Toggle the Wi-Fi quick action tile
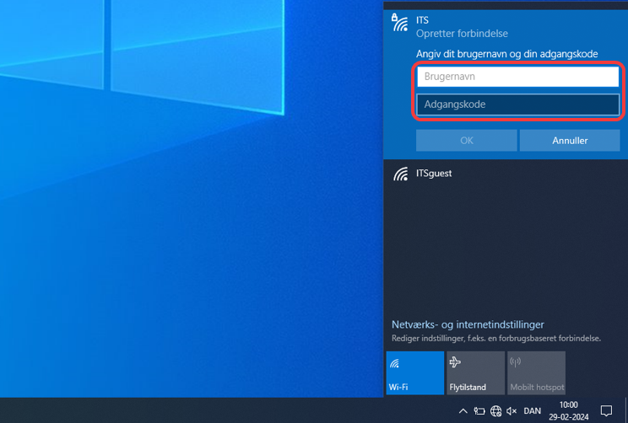The image size is (628, 423). tap(414, 372)
